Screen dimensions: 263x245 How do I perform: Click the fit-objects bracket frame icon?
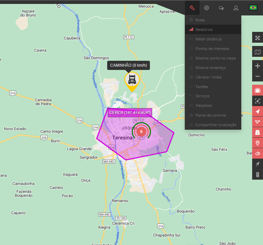click(x=257, y=101)
